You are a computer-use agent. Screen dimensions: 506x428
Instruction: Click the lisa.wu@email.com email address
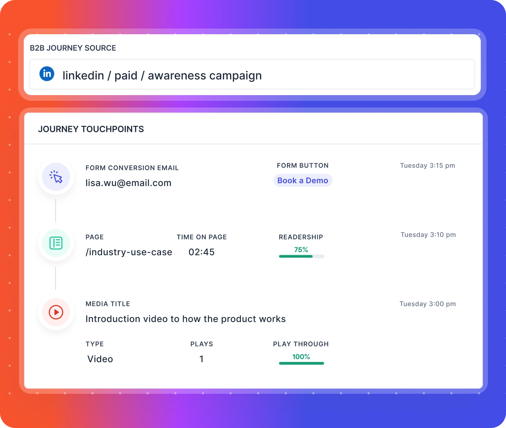pos(128,183)
